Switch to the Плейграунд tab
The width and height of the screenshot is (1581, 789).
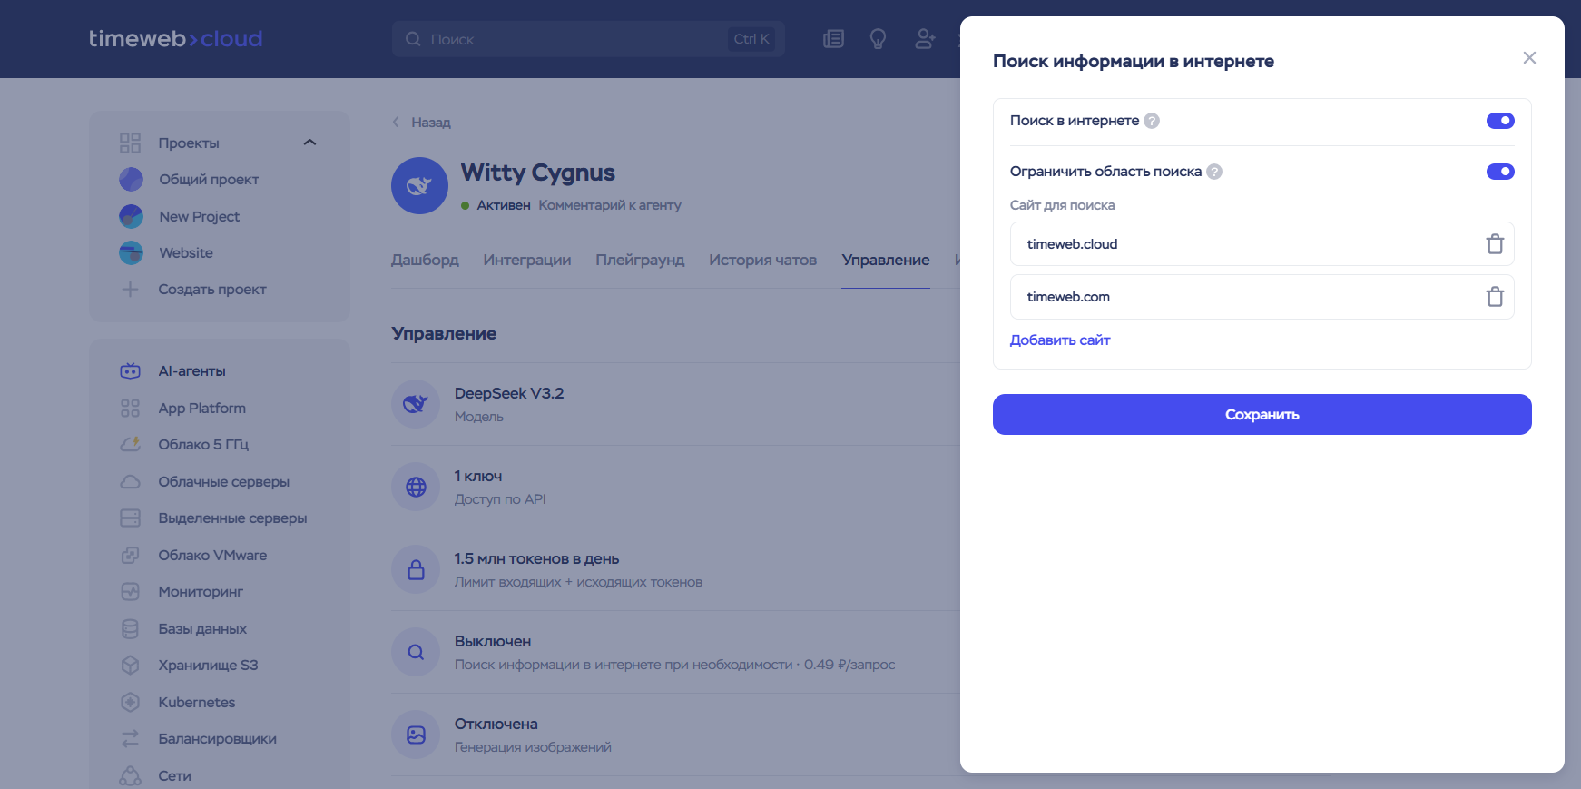[640, 260]
